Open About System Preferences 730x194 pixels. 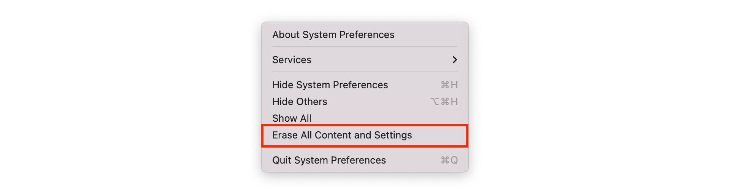click(365, 35)
